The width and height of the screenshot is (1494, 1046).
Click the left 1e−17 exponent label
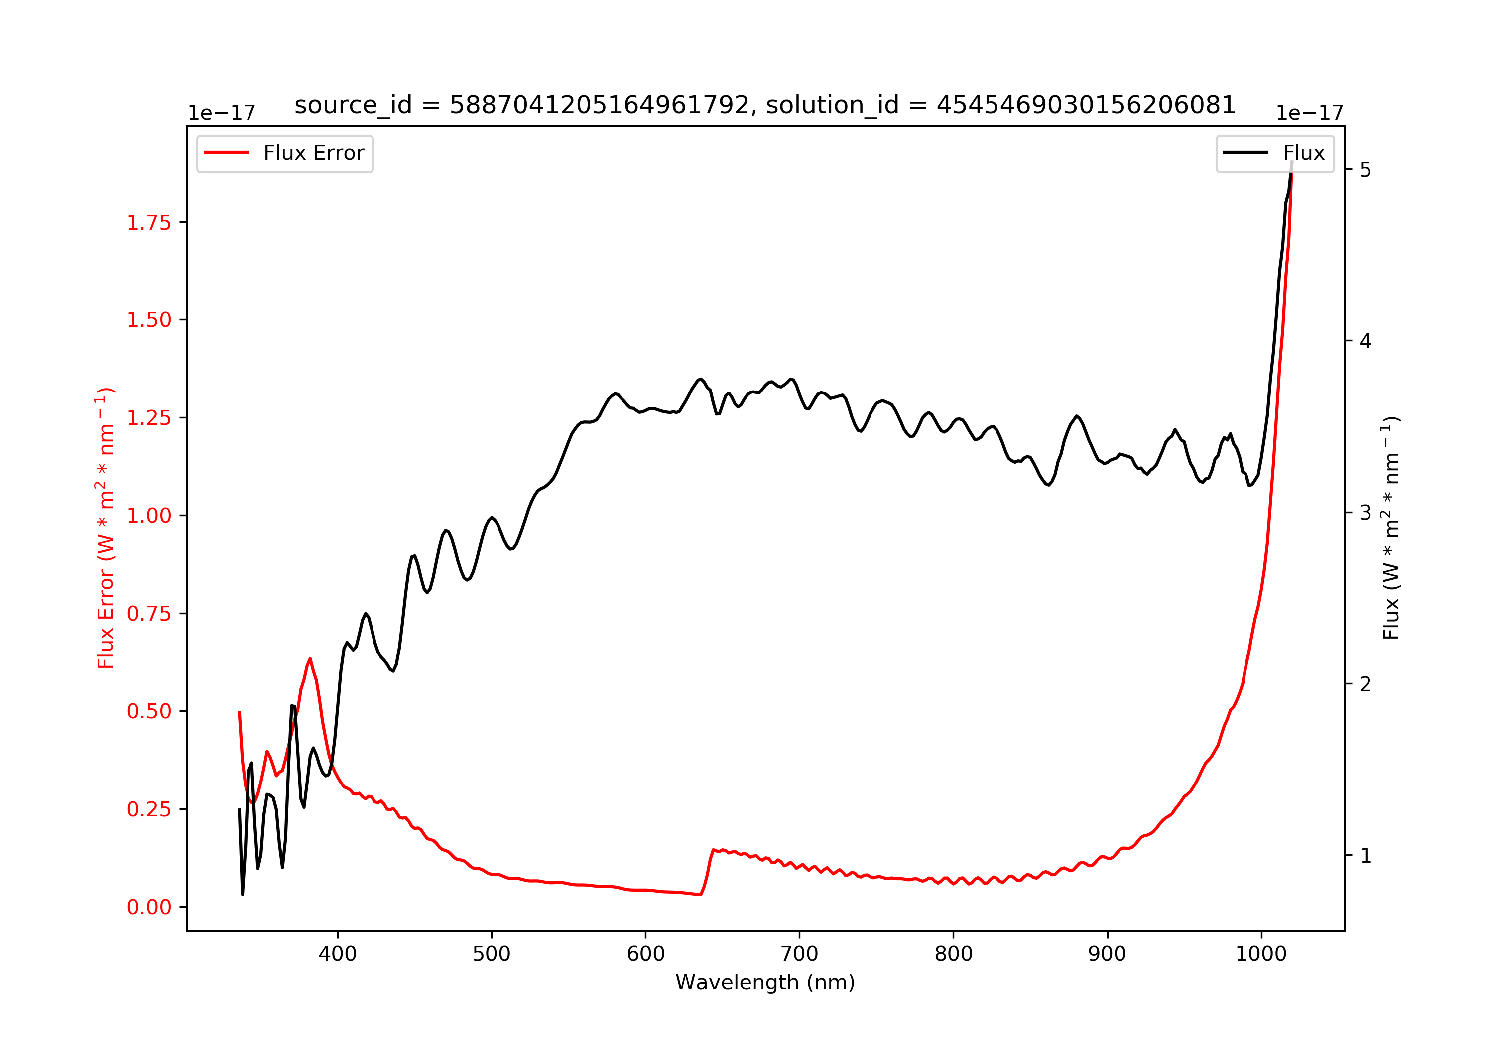(221, 113)
